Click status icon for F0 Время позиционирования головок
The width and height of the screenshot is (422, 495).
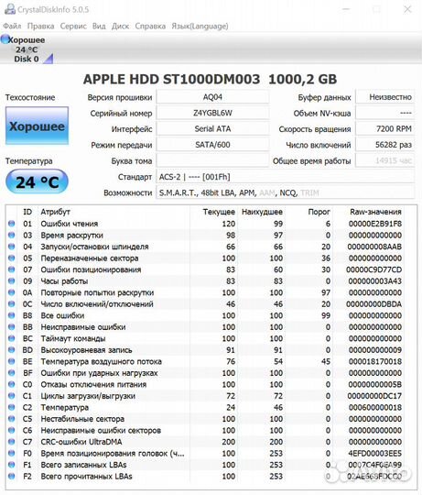(12, 454)
